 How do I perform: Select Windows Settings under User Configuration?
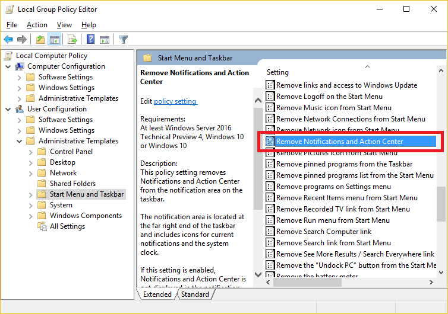(x=67, y=130)
